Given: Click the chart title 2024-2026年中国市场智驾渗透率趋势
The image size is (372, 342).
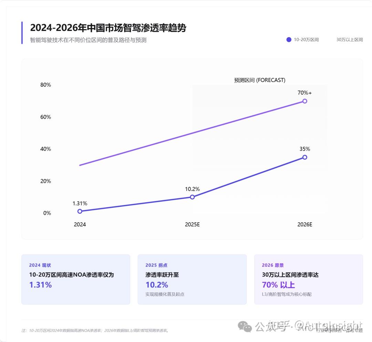Looking at the screenshot, I should [108, 28].
